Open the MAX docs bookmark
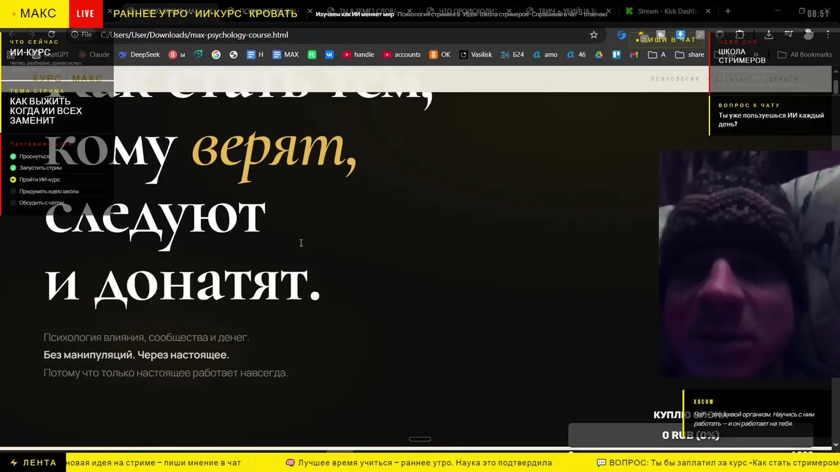This screenshot has width=840, height=472. pos(285,54)
